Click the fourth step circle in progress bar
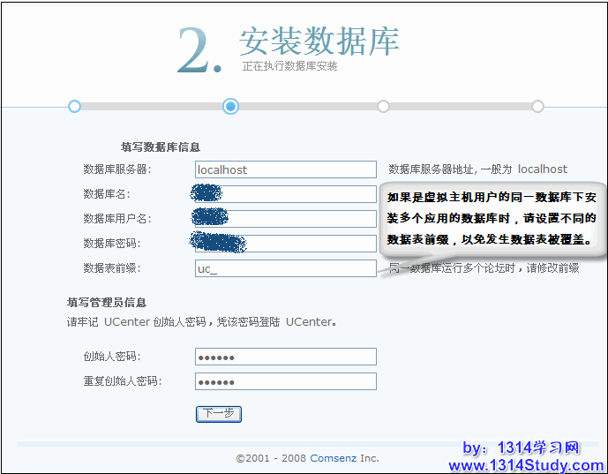This screenshot has height=474, width=608. [x=537, y=106]
